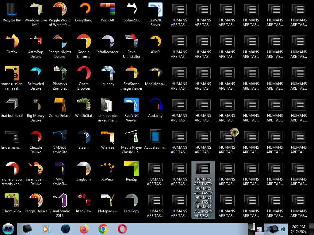
Task: Click the RealVNC Server shortcut
Action: point(155,14)
